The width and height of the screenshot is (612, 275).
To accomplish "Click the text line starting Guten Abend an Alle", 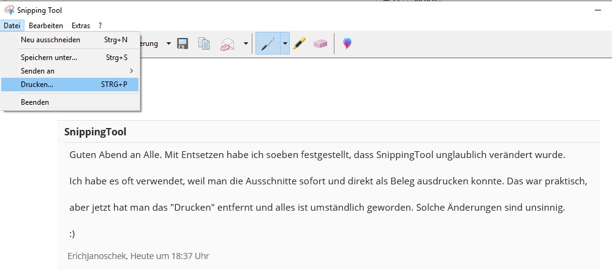I will pyautogui.click(x=317, y=155).
